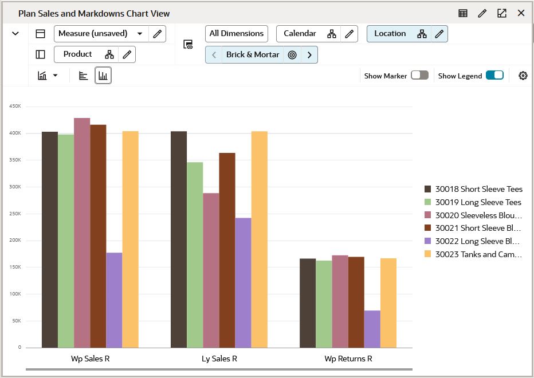Viewport: 534px width, 378px height.
Task: Open the Measure (unsaved) dropdown
Action: click(139, 34)
